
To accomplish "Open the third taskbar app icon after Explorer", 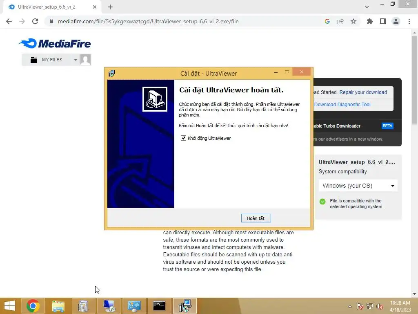I will 134,306.
